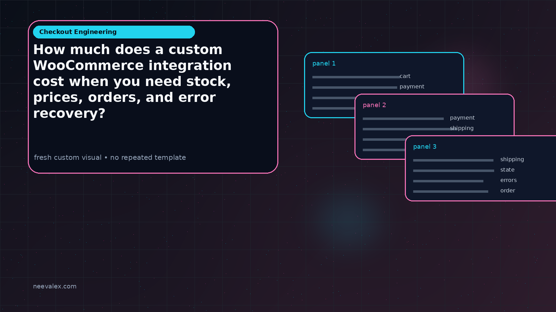556x312 pixels.
Task: Click 'cart' label in panel 1
Action: click(405, 76)
